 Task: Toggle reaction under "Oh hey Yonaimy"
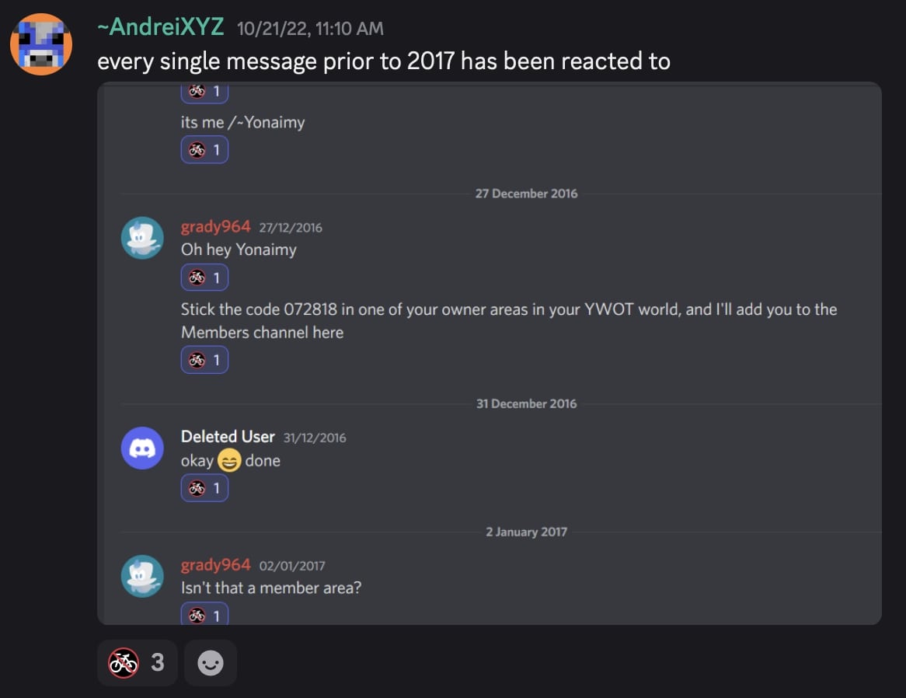coord(204,277)
